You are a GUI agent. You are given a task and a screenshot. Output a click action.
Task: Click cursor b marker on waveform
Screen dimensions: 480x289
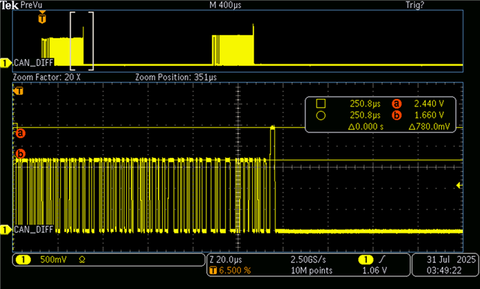coord(20,153)
